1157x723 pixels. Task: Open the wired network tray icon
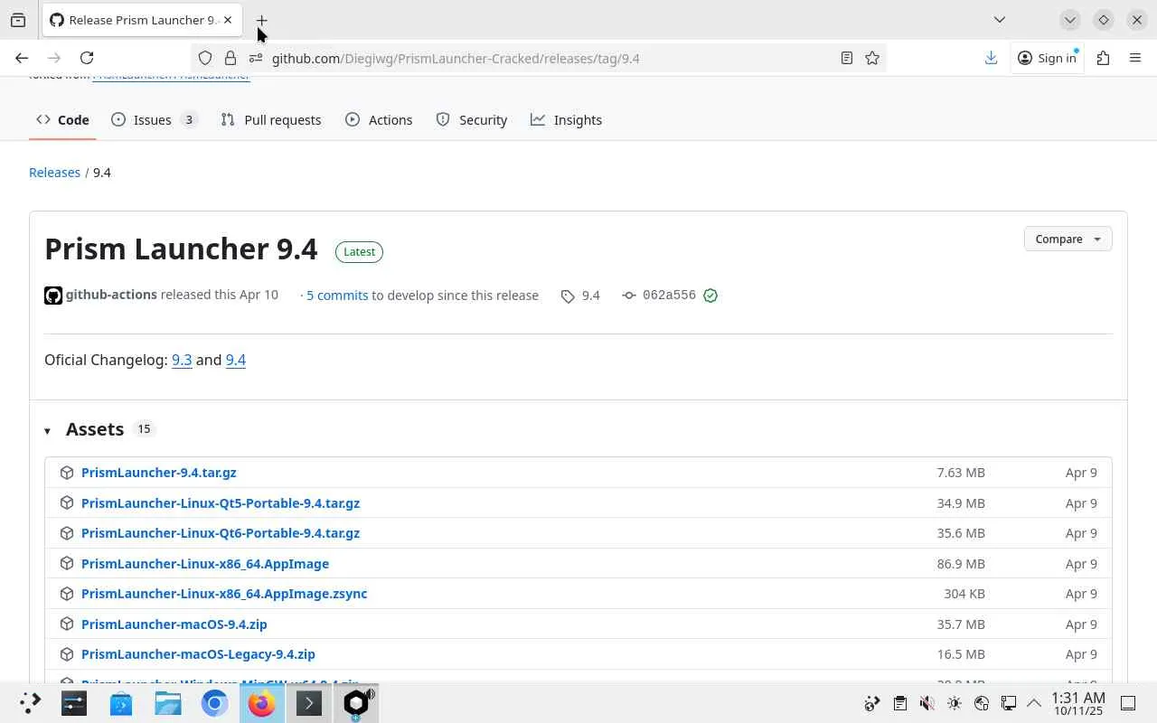(x=1008, y=703)
